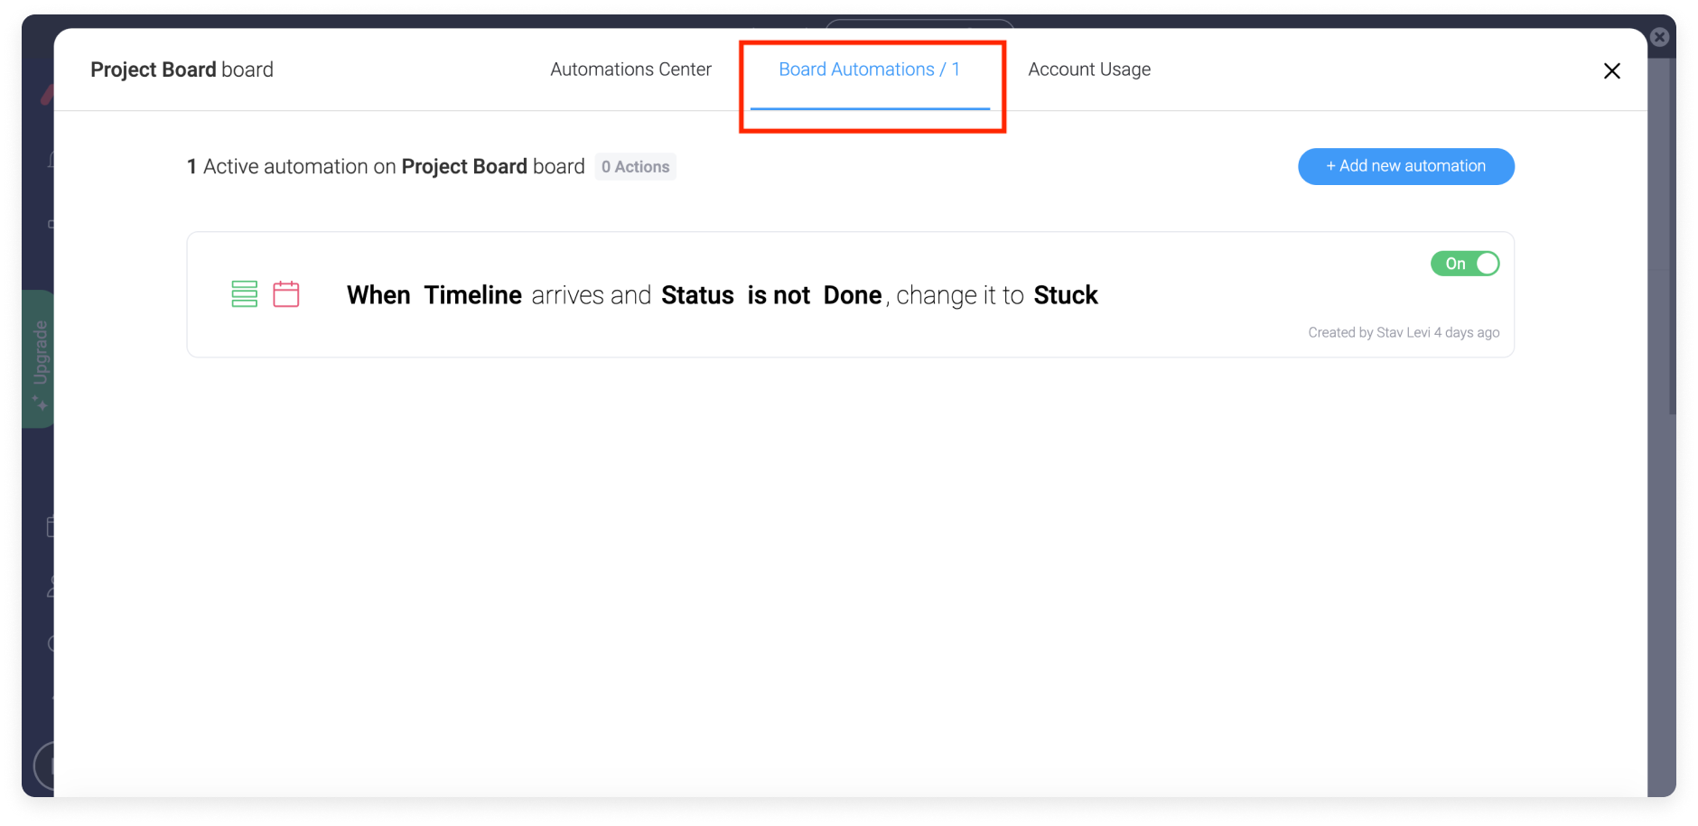The width and height of the screenshot is (1698, 826).
Task: Change the 'is not' condition in the recipe
Action: pyautogui.click(x=779, y=295)
